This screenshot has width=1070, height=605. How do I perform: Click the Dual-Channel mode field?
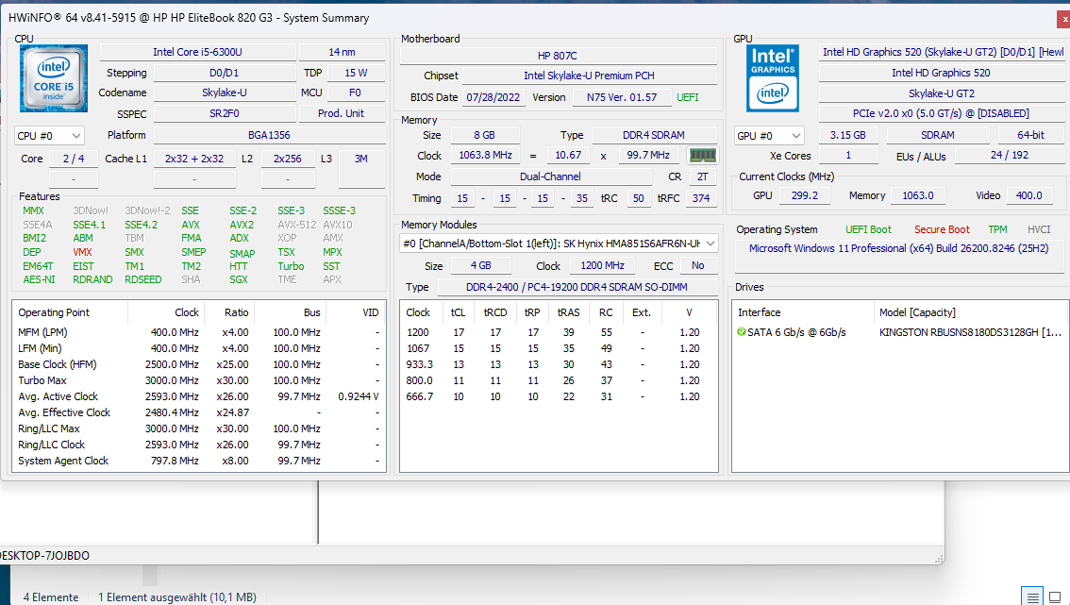(551, 176)
